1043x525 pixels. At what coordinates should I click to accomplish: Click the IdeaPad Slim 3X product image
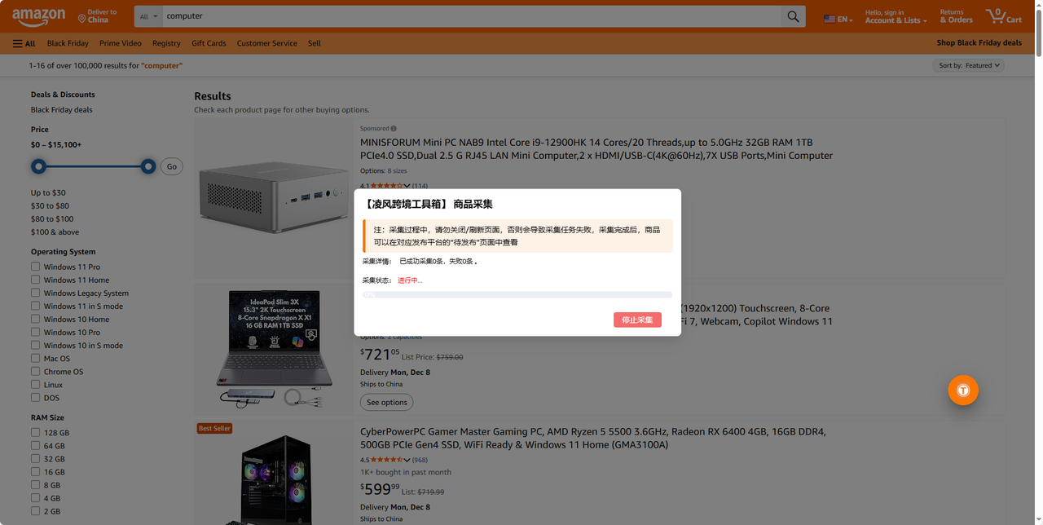[x=273, y=348]
